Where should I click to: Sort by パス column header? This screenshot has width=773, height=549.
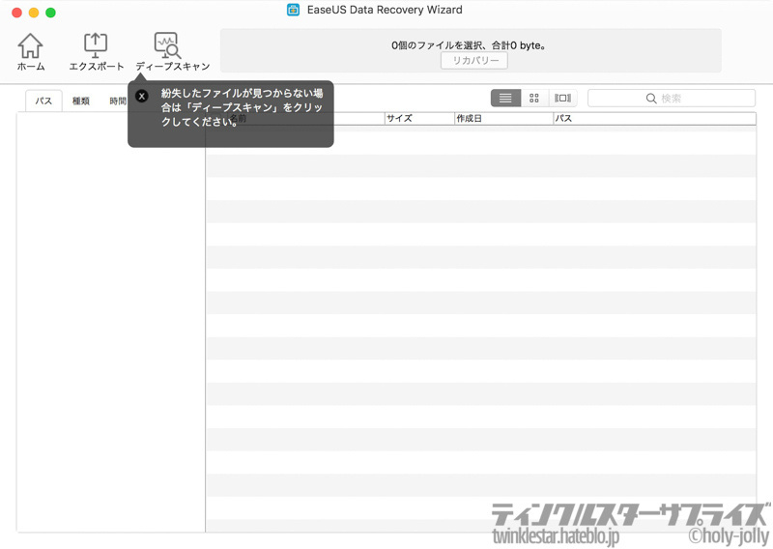click(x=655, y=118)
